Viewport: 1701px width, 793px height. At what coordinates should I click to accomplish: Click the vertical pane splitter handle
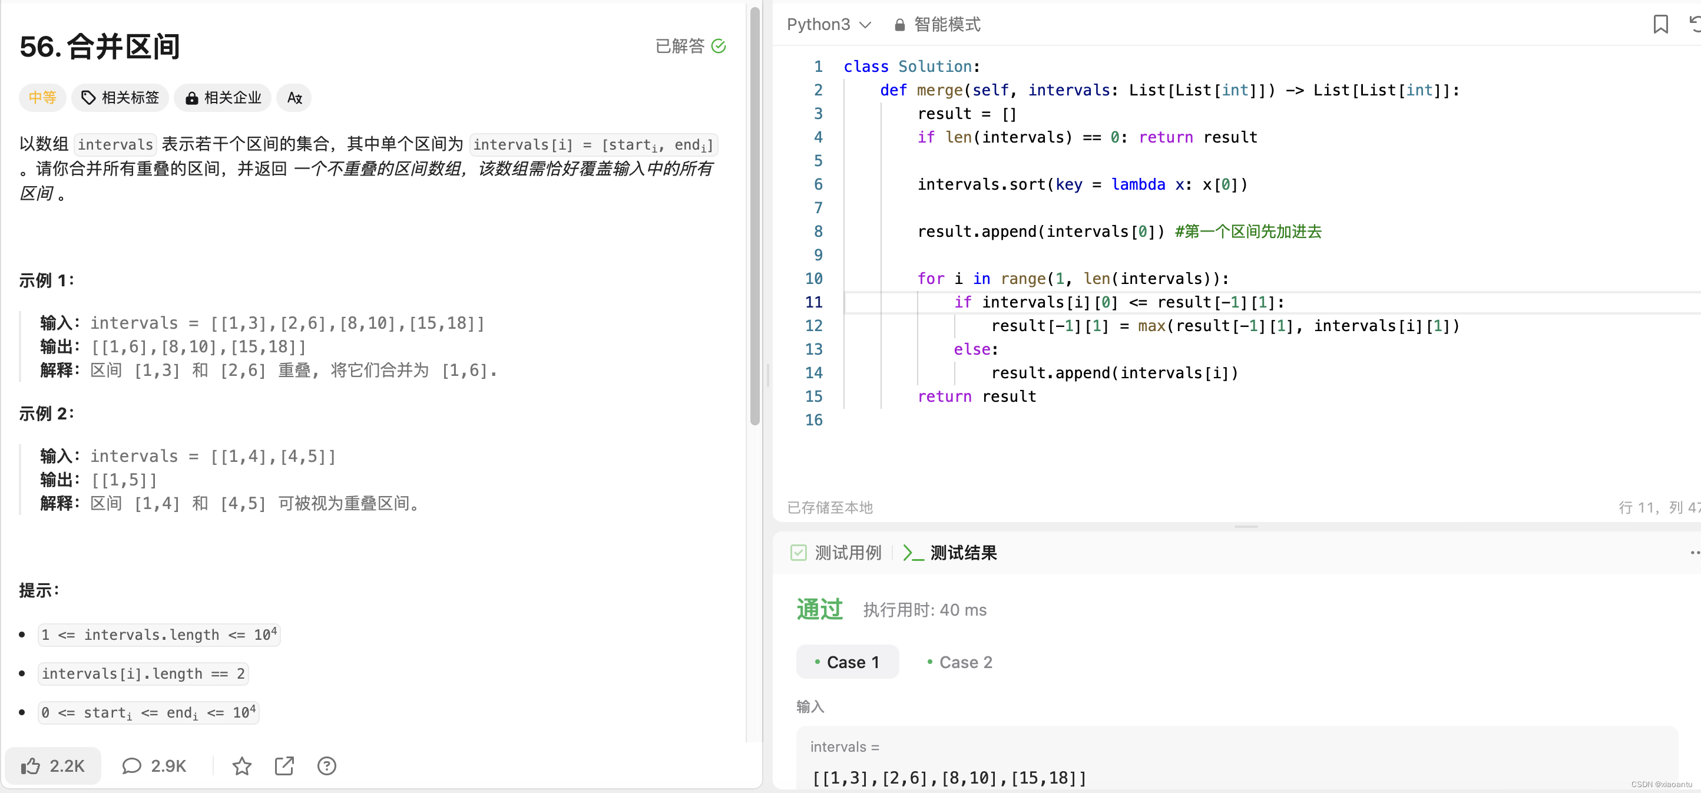point(767,375)
